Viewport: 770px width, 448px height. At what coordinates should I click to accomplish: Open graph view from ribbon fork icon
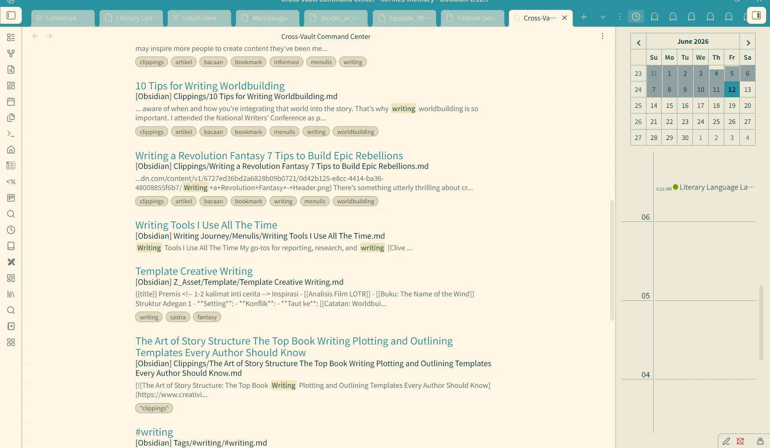[x=11, y=53]
